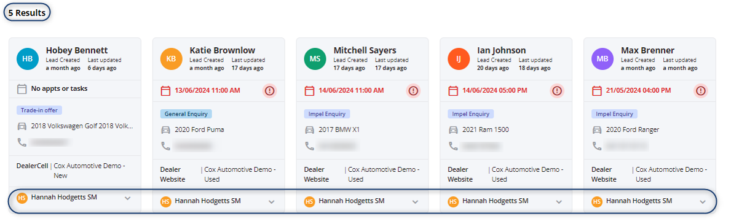
Task: Click Ian Johnson's IJ avatar
Action: (459, 59)
